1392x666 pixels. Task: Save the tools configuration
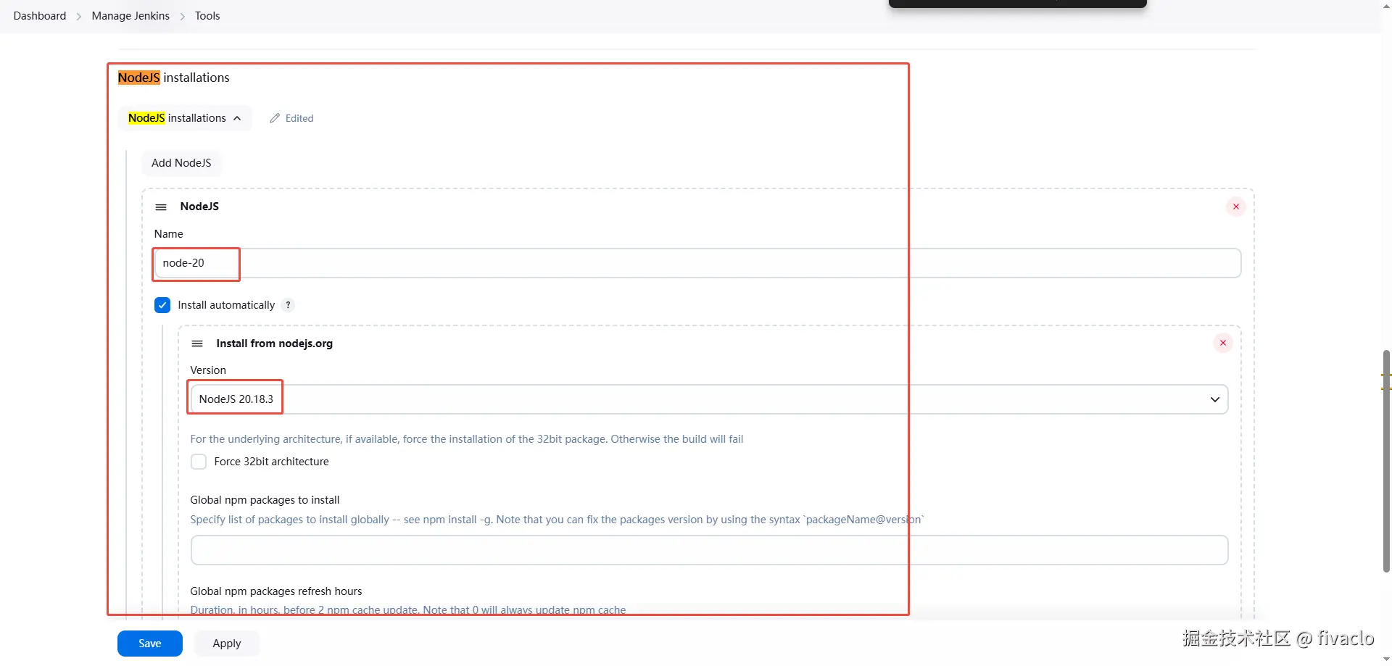coord(150,644)
